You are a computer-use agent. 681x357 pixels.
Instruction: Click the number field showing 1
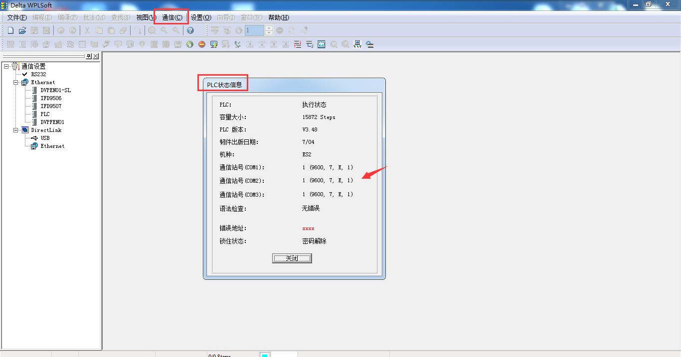tap(254, 30)
